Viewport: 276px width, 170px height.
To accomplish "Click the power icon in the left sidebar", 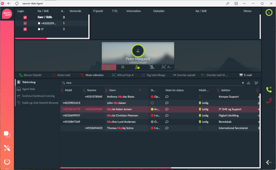I will click(7, 161).
